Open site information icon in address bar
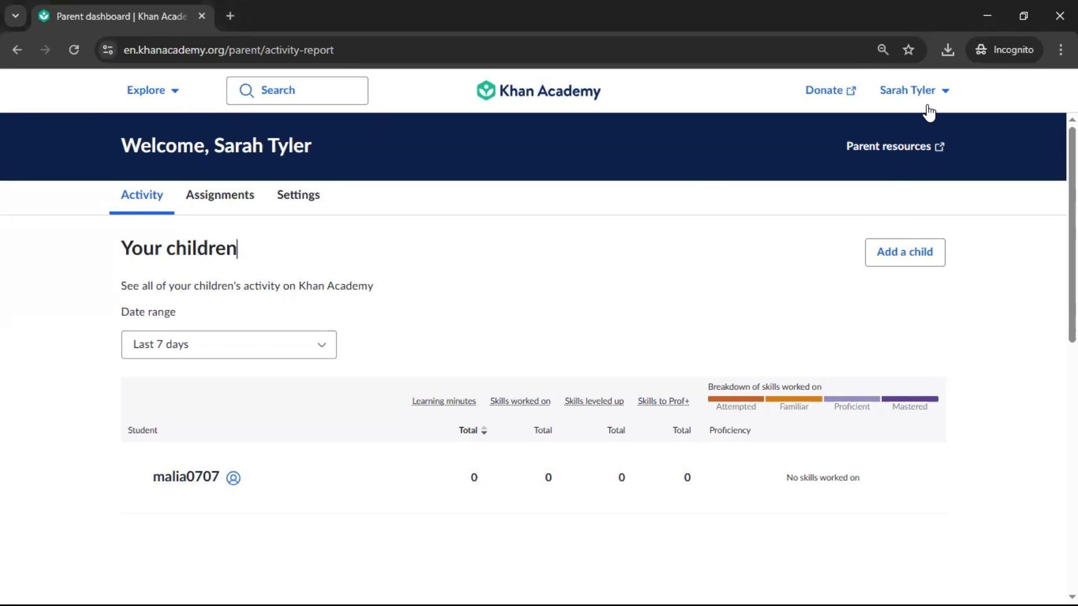 click(108, 50)
